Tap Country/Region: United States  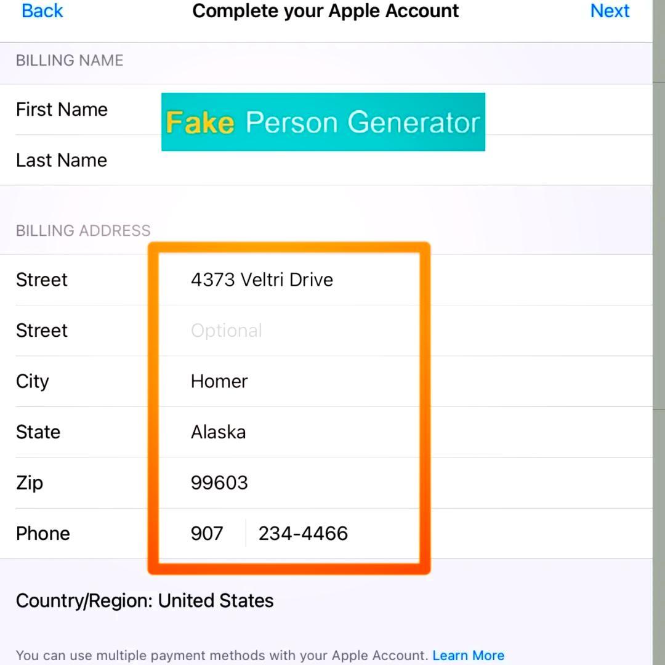pos(145,601)
